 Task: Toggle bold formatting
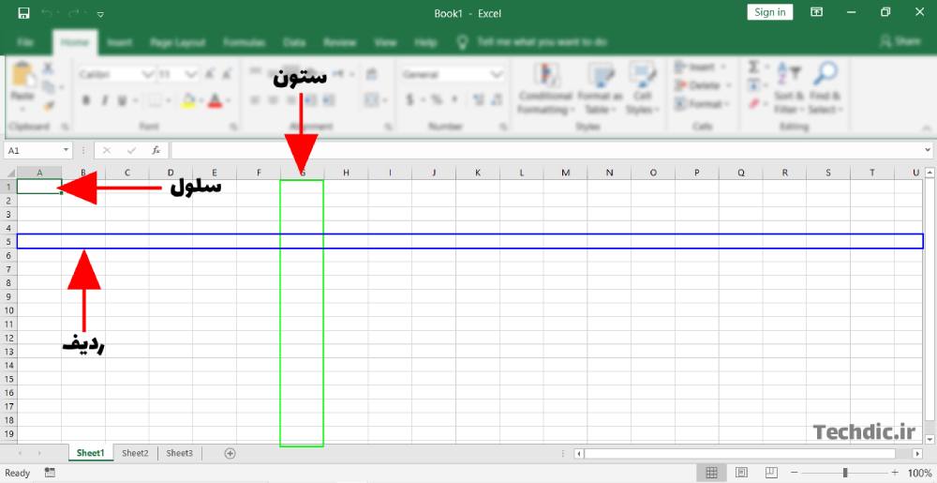(86, 100)
